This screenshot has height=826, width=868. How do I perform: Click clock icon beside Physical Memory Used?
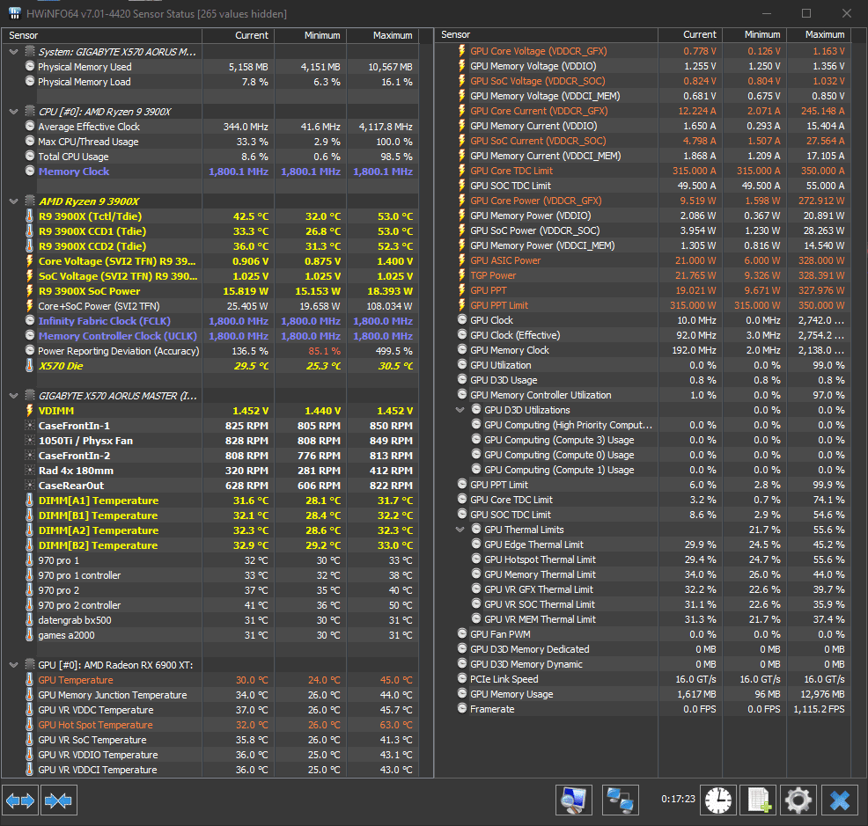[x=30, y=66]
